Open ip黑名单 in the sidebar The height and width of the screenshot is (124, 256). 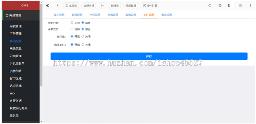coord(15,71)
